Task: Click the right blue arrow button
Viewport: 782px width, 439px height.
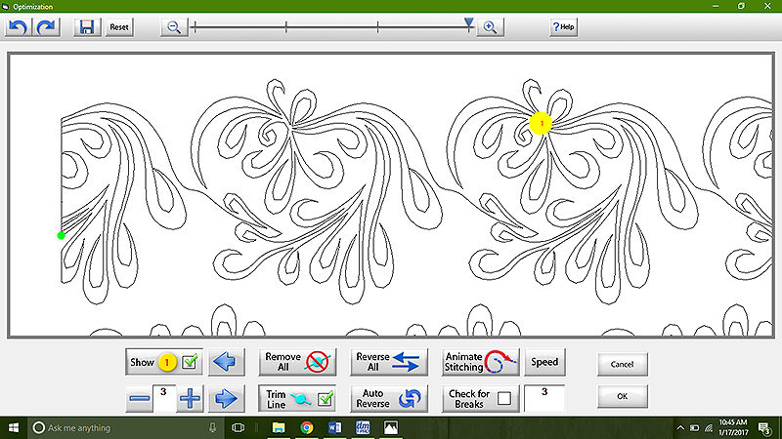Action: point(224,398)
